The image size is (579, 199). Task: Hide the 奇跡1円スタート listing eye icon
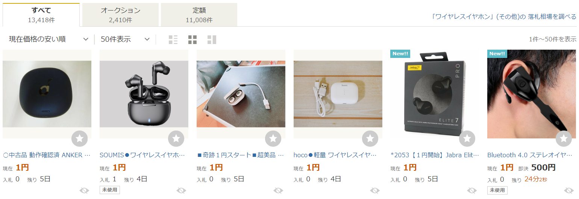(278, 190)
